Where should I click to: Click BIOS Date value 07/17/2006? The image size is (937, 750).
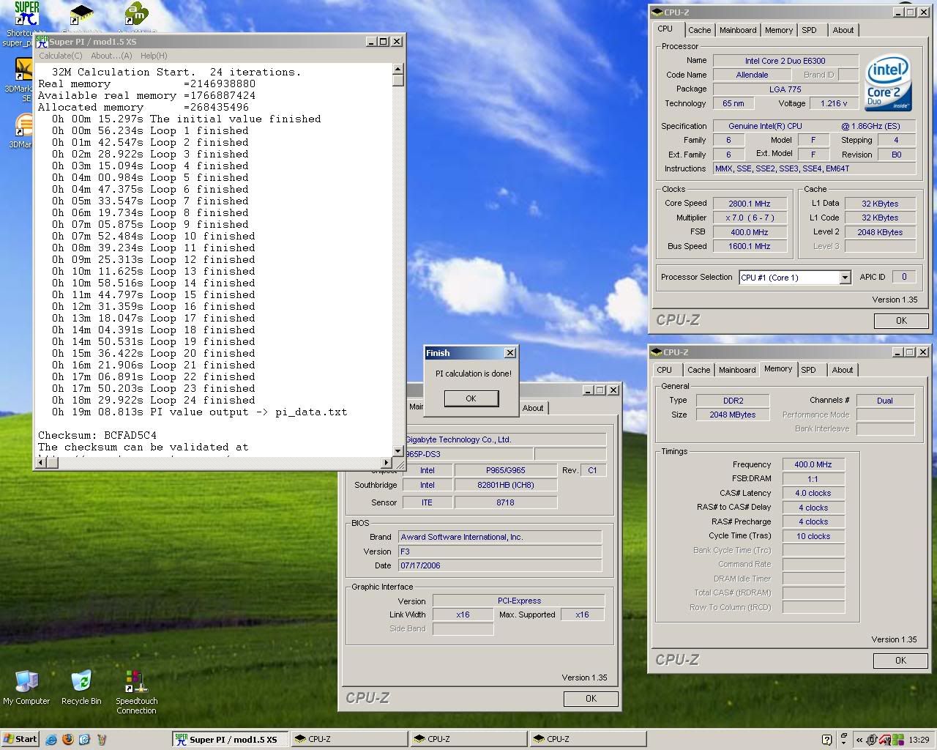pos(500,565)
